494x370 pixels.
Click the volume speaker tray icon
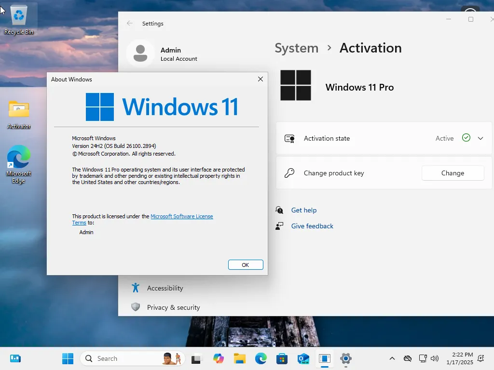pyautogui.click(x=435, y=358)
